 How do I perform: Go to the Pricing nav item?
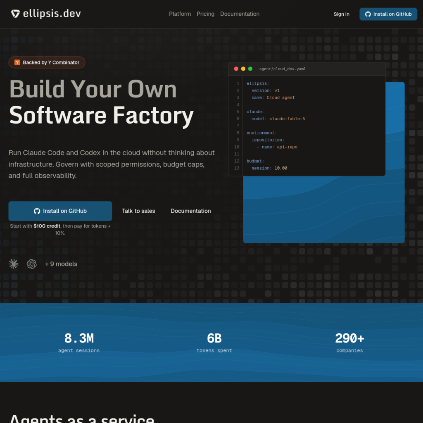[x=206, y=14]
